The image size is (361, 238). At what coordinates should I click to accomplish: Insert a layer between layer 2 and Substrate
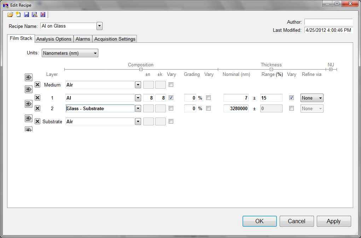click(29, 118)
